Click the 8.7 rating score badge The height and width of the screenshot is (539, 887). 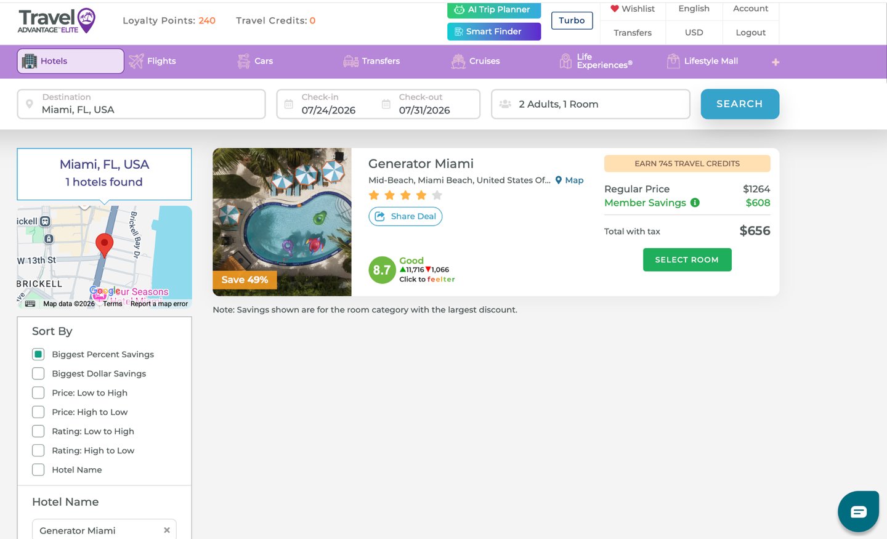(382, 270)
